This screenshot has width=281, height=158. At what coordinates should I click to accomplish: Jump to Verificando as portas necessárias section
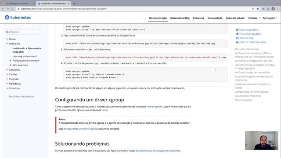coord(252,72)
